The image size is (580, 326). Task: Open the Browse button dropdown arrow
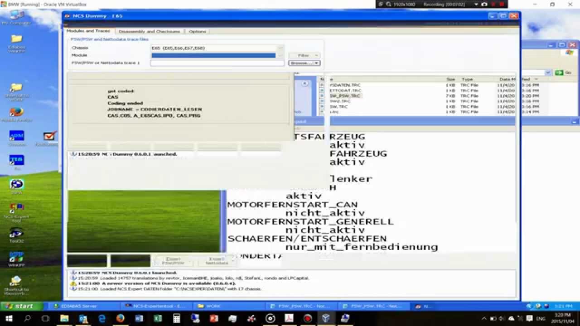coord(317,63)
